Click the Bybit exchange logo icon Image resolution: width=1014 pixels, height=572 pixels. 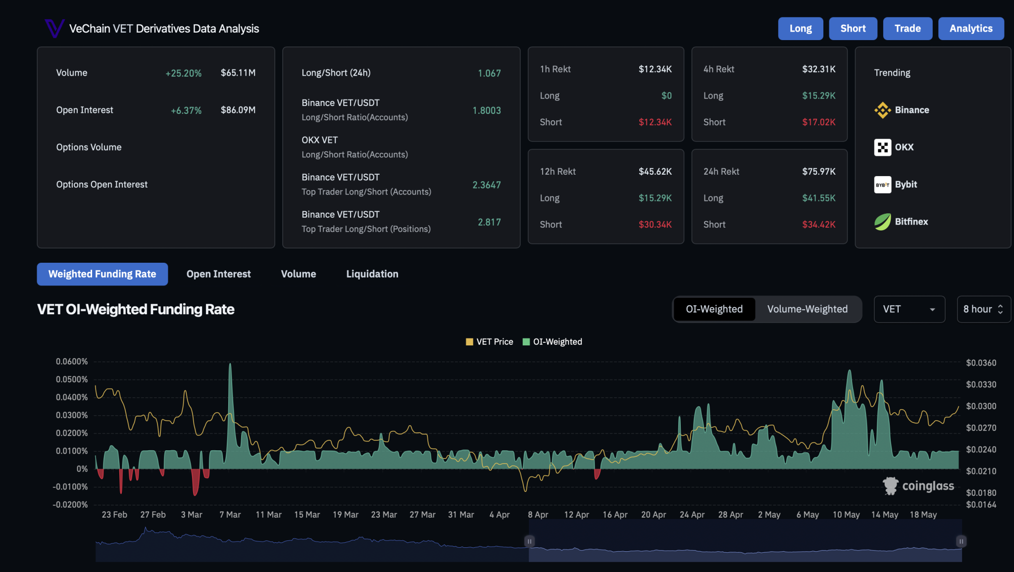point(882,185)
